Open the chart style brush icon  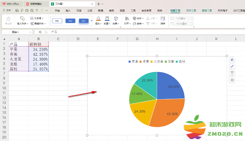pyautogui.click(x=232, y=66)
